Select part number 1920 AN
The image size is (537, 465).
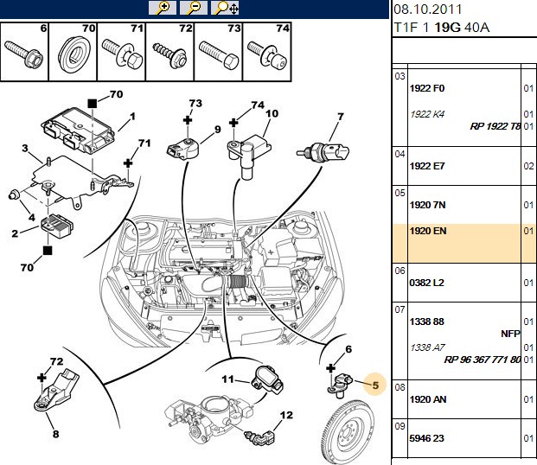coord(428,399)
